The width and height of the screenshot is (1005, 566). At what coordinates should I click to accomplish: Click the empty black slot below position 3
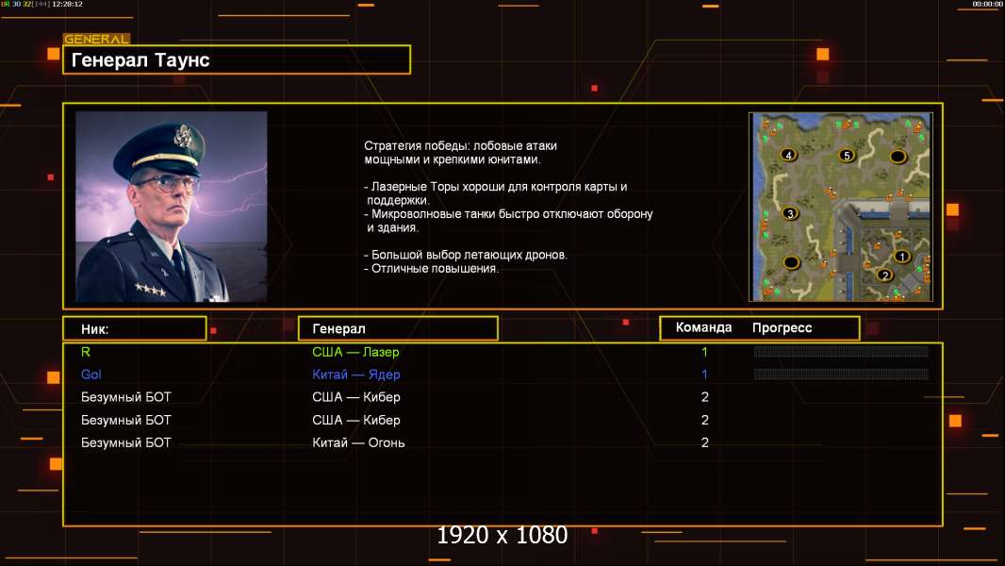[x=792, y=262]
